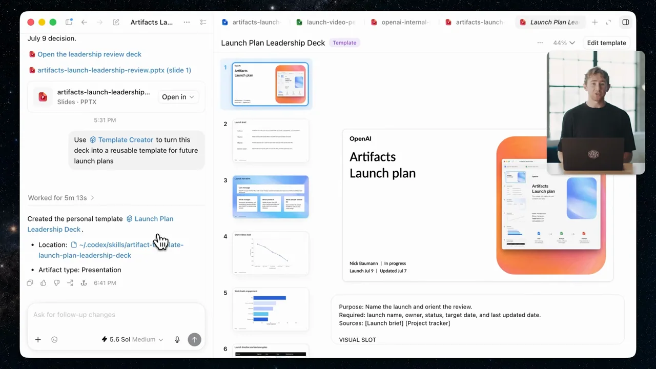Click the purple Template badge
Image resolution: width=656 pixels, height=369 pixels.
pyautogui.click(x=344, y=43)
